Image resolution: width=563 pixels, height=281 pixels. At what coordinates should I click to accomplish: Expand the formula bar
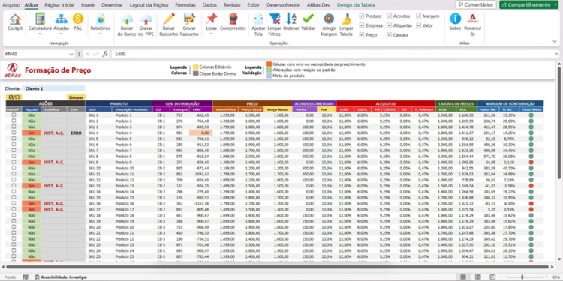(556, 54)
